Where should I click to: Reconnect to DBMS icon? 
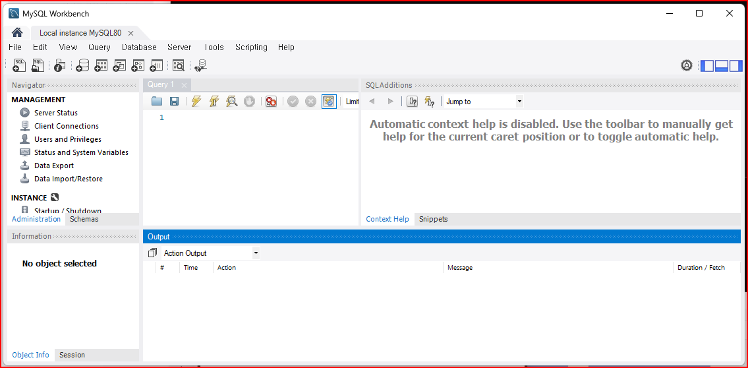[201, 65]
